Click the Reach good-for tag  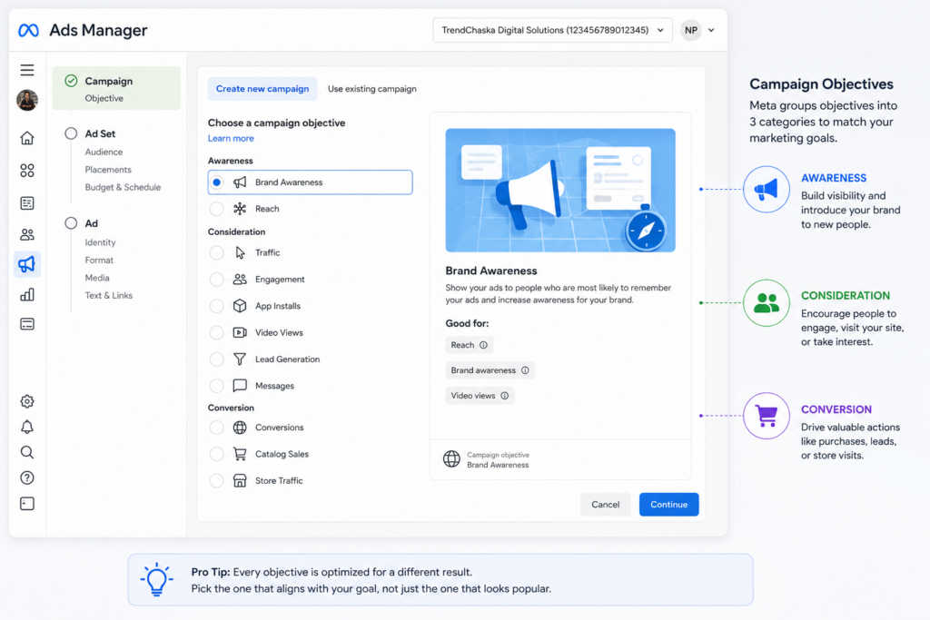click(x=470, y=345)
